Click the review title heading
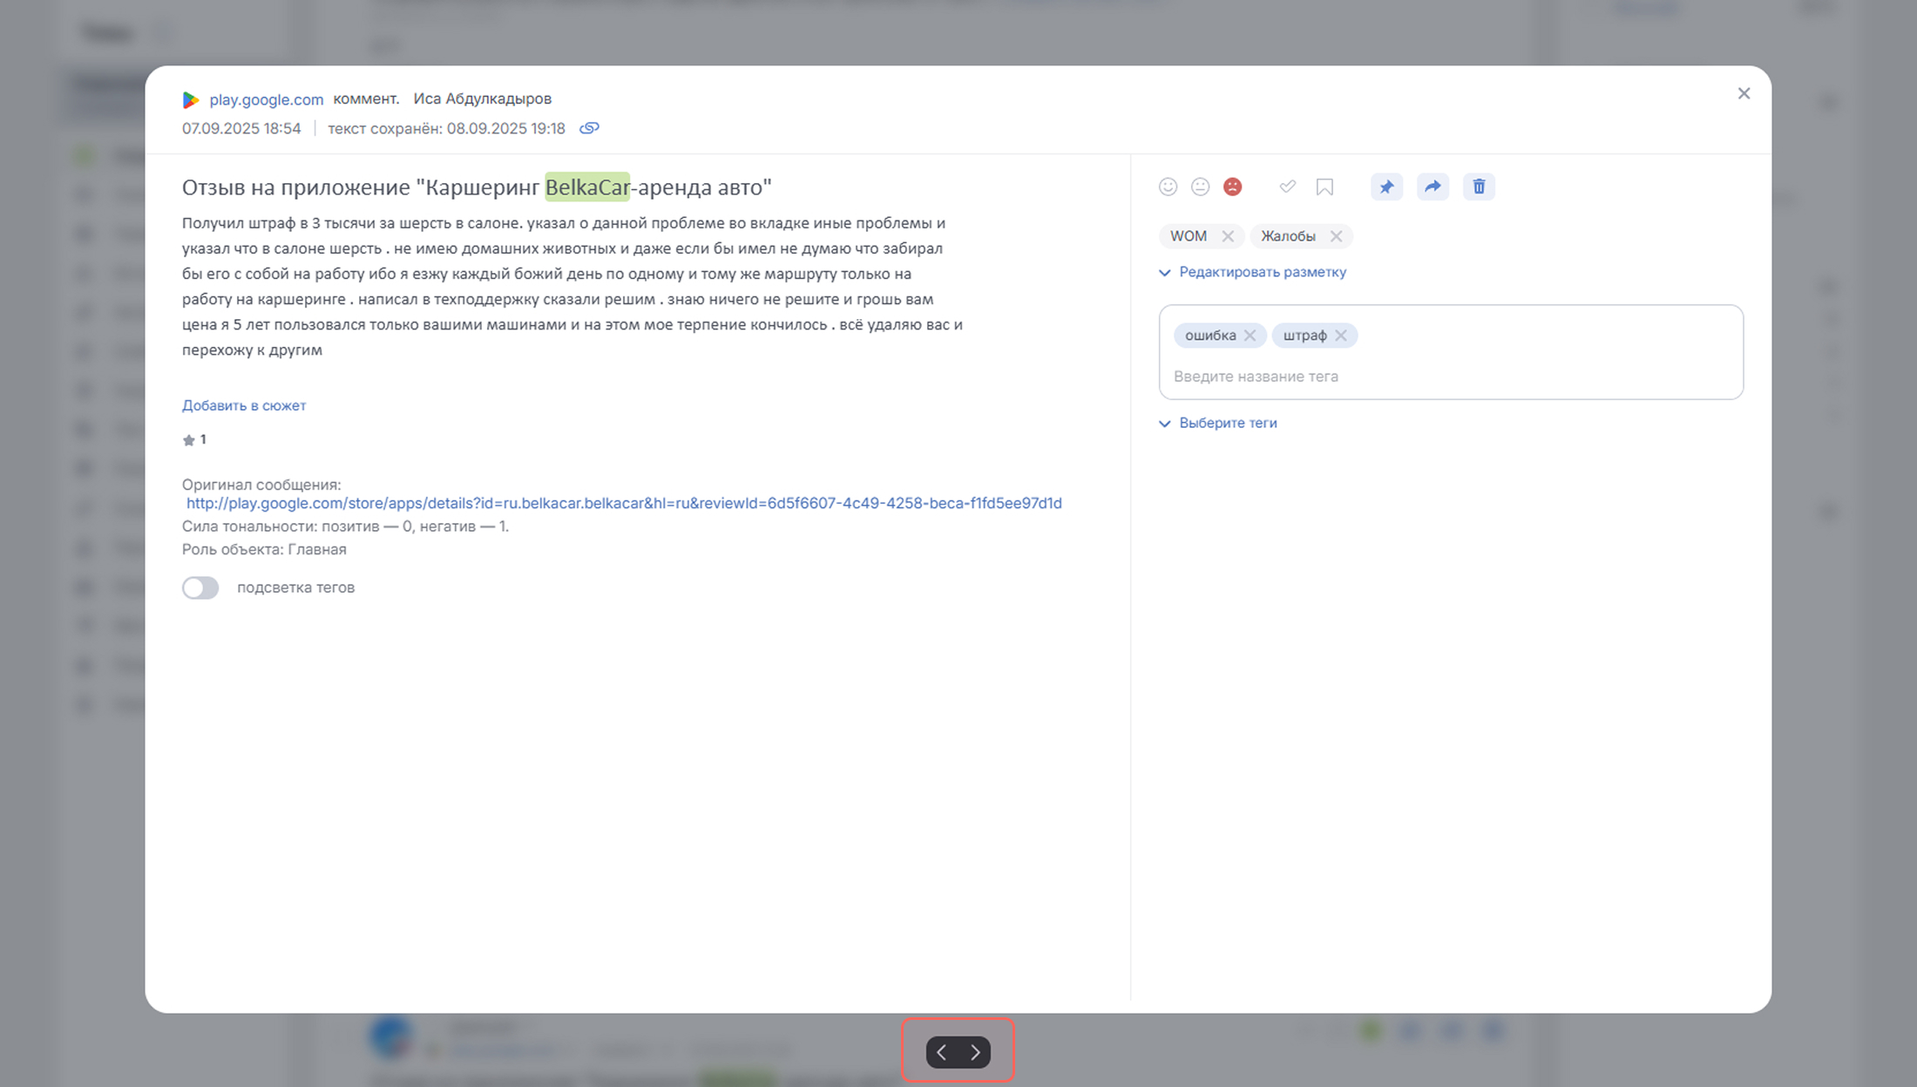Viewport: 1917px width, 1087px height. click(x=477, y=187)
